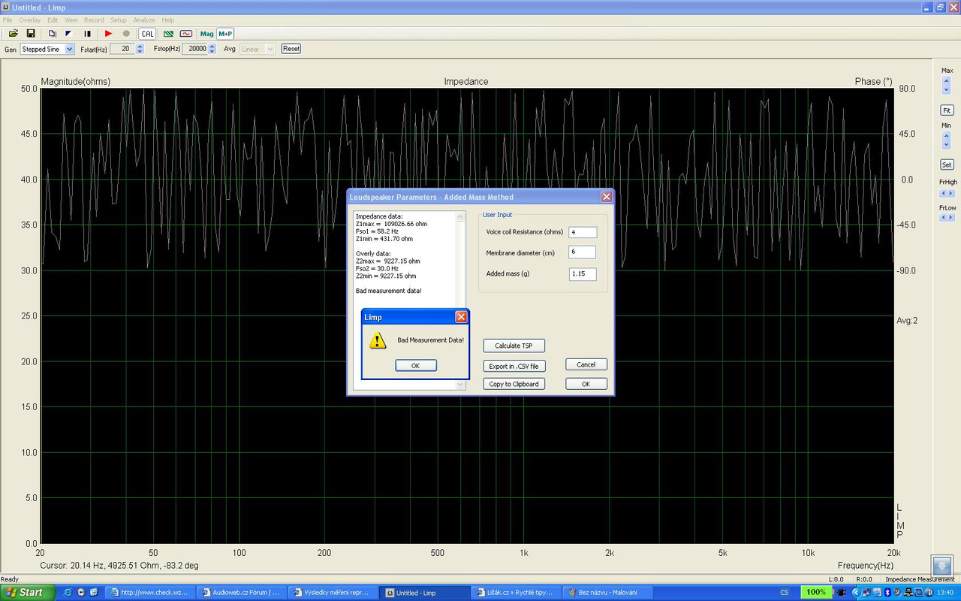Viewport: 961px width, 601px height.
Task: Open file with the folder toolbar icon
Action: pyautogui.click(x=13, y=34)
